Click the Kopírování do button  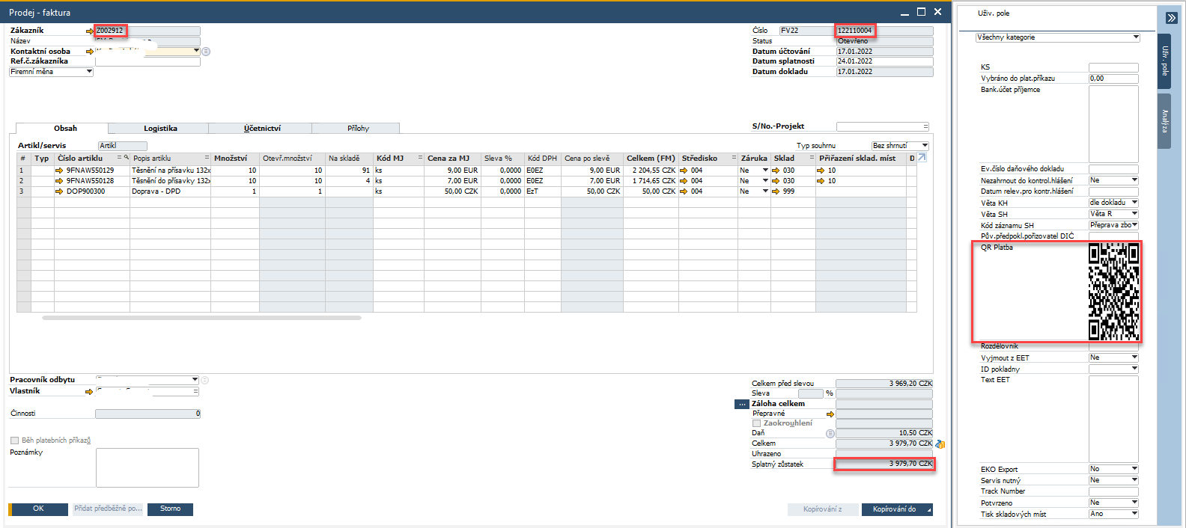click(x=897, y=510)
